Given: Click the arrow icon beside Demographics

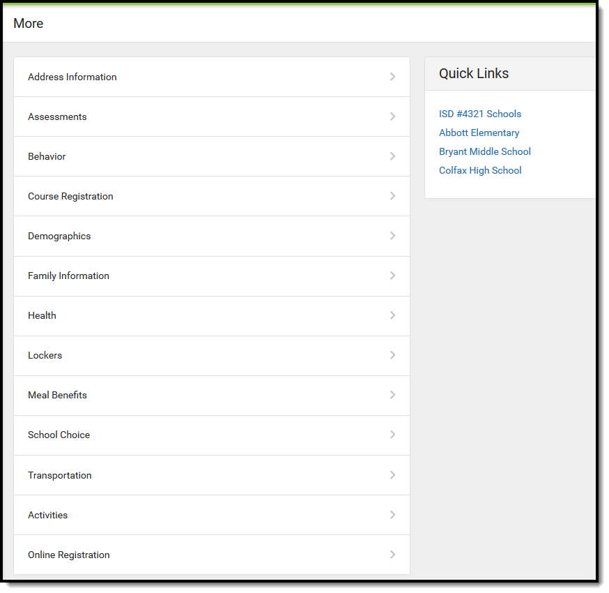Looking at the screenshot, I should point(393,236).
